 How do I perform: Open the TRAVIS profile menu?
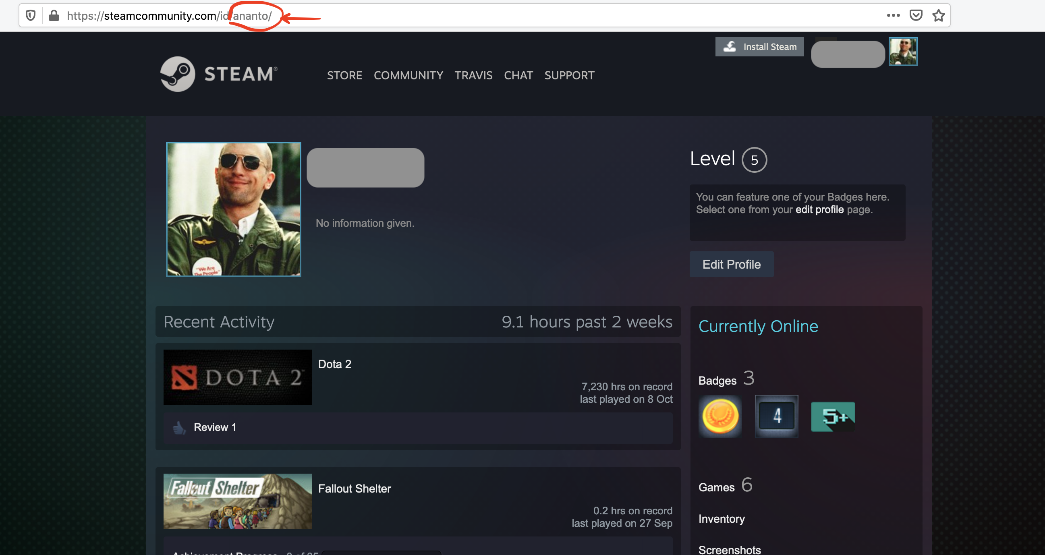pos(473,75)
